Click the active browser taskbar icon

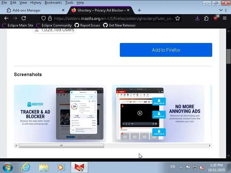[79, 168]
